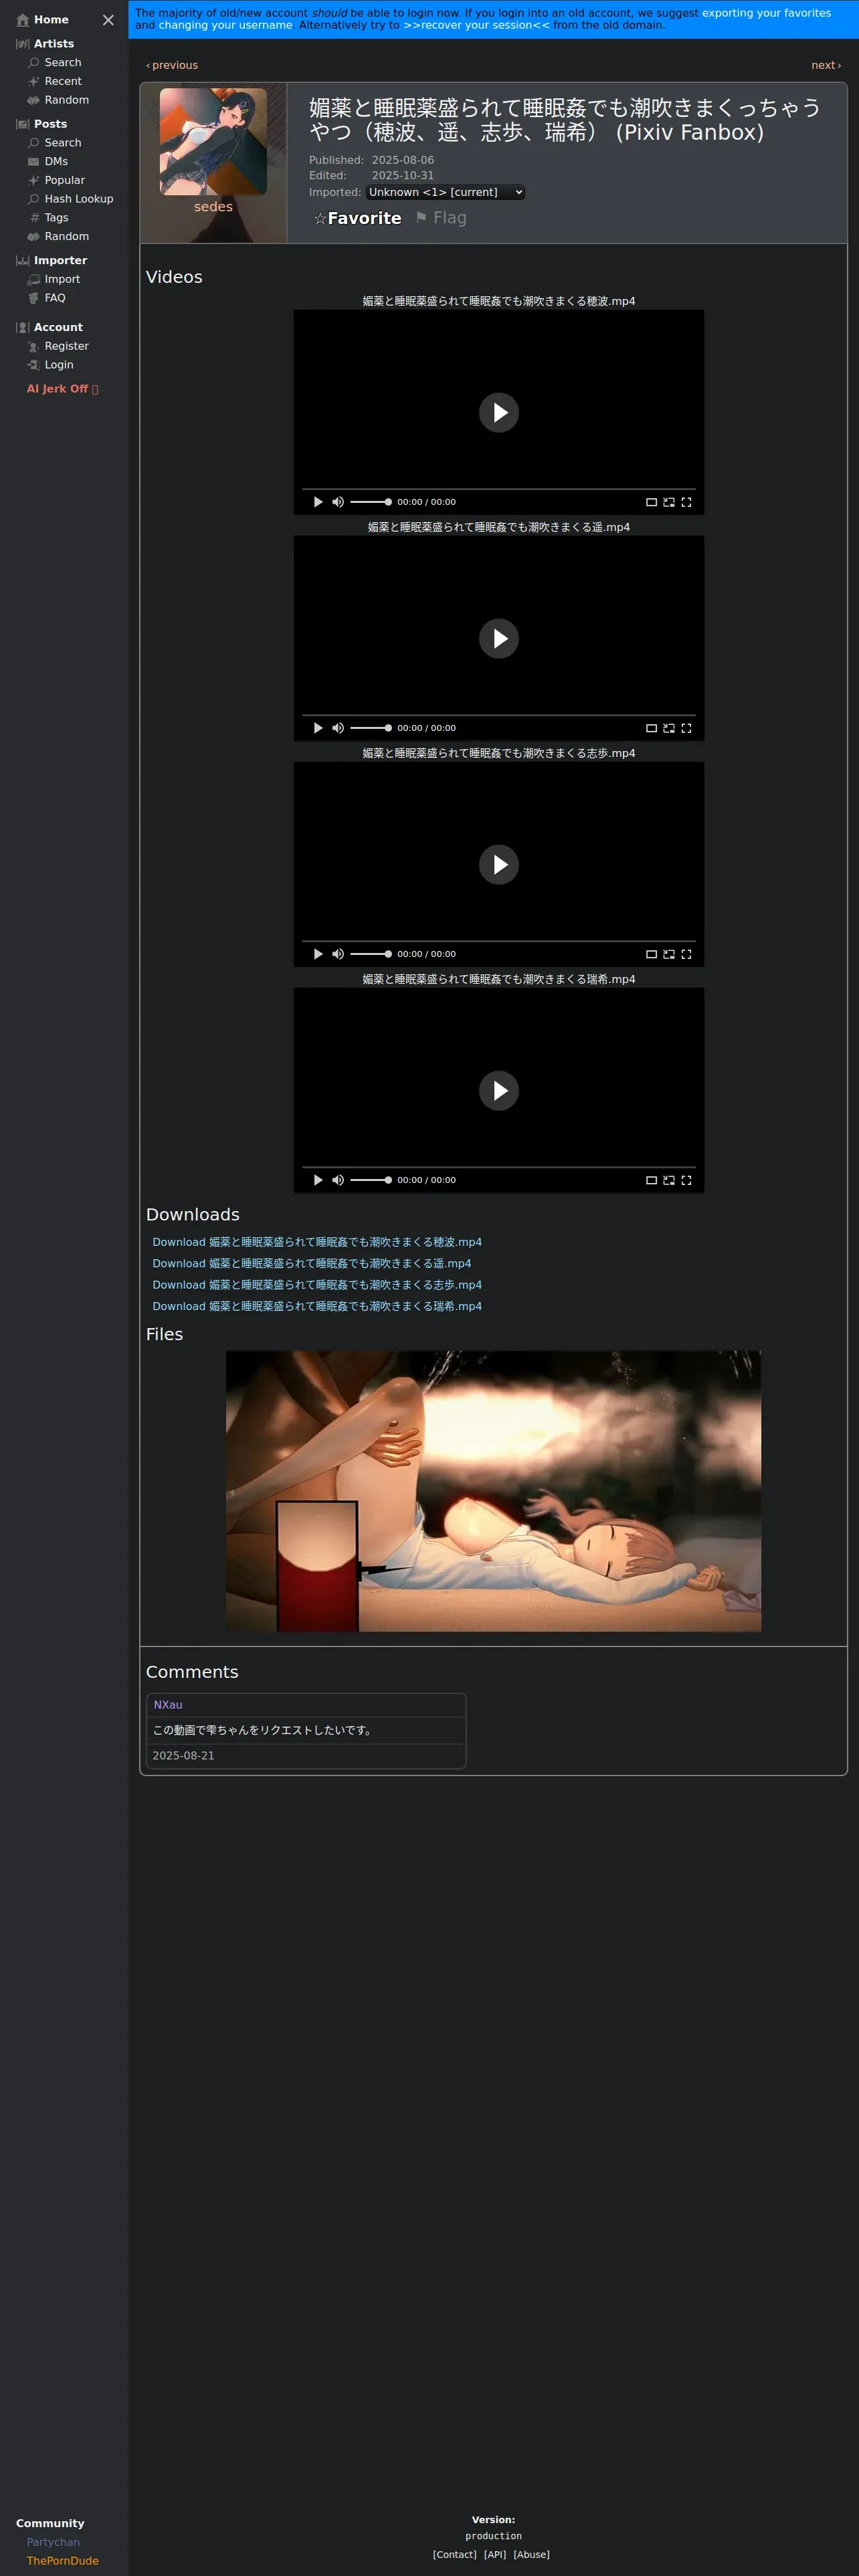859x2576 pixels.
Task: Open the Register page
Action: [x=58, y=346]
